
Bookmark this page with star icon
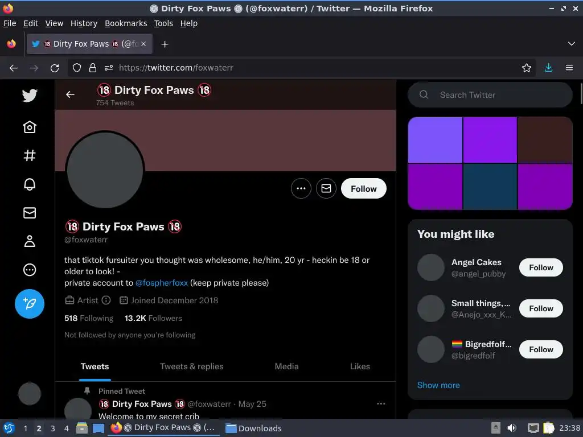(x=526, y=68)
